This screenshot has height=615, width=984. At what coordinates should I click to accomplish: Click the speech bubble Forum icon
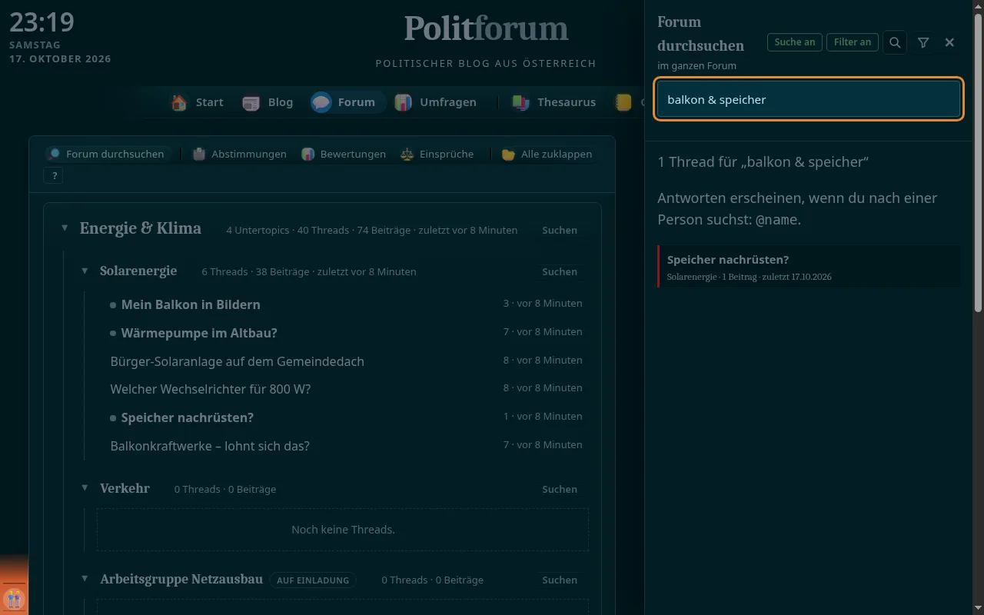click(321, 102)
